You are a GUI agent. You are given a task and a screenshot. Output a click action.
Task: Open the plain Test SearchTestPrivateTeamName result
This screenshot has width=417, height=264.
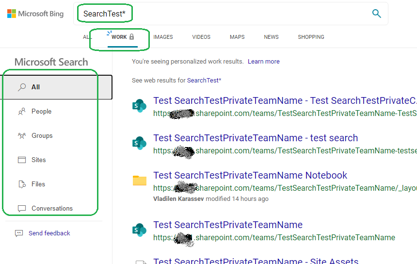(x=228, y=225)
